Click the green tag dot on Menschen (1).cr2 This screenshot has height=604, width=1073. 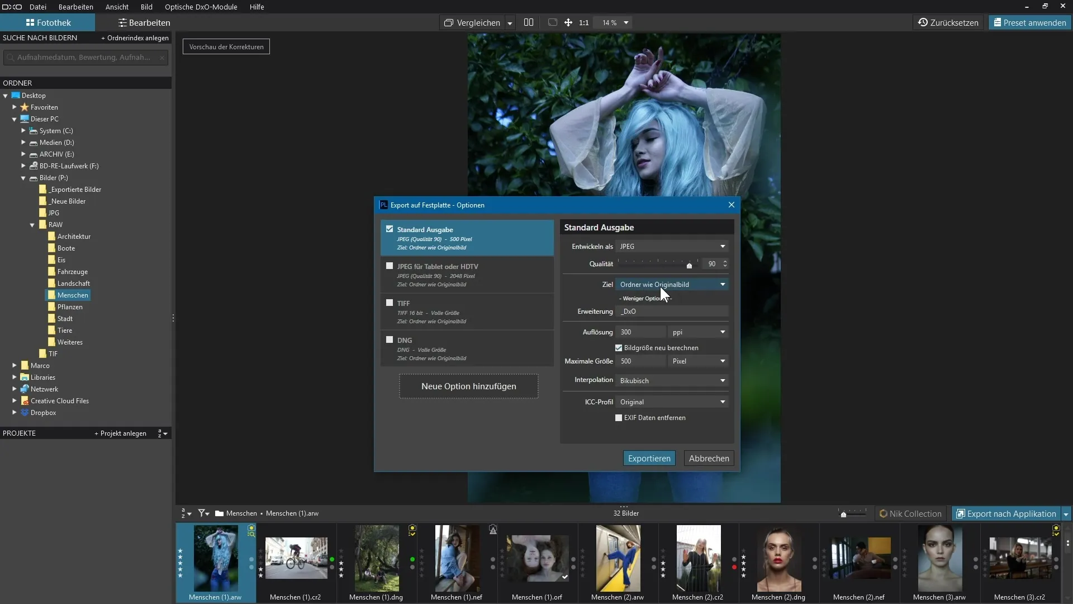332,559
